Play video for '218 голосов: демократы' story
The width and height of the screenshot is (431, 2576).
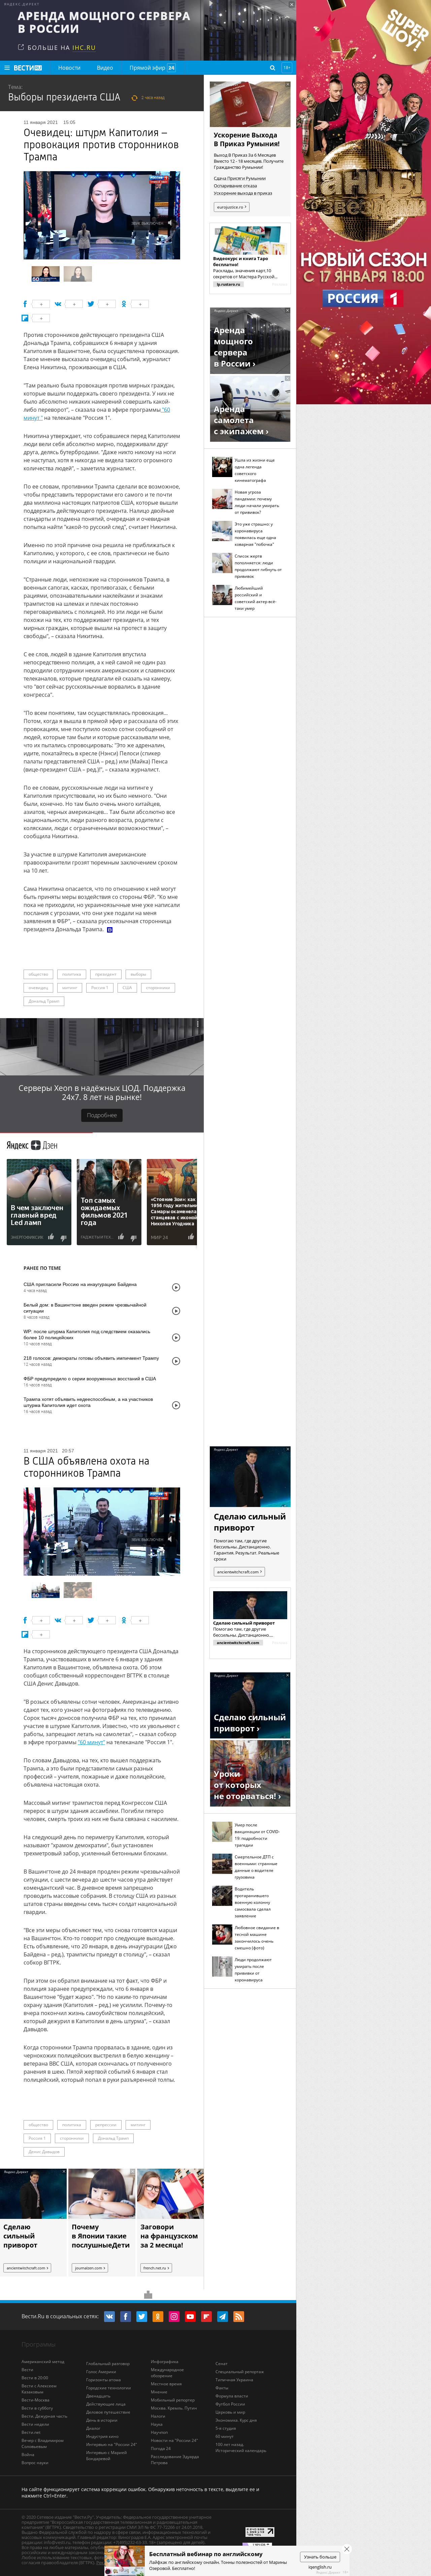[176, 1361]
